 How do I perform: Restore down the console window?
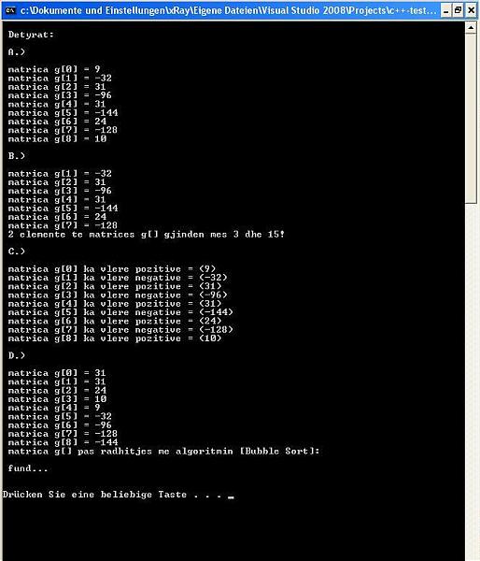point(459,10)
